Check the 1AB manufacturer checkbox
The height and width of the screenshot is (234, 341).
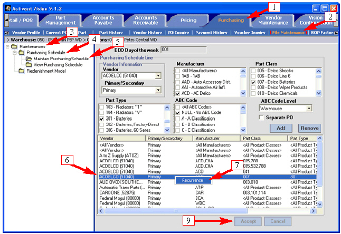coord(178,76)
